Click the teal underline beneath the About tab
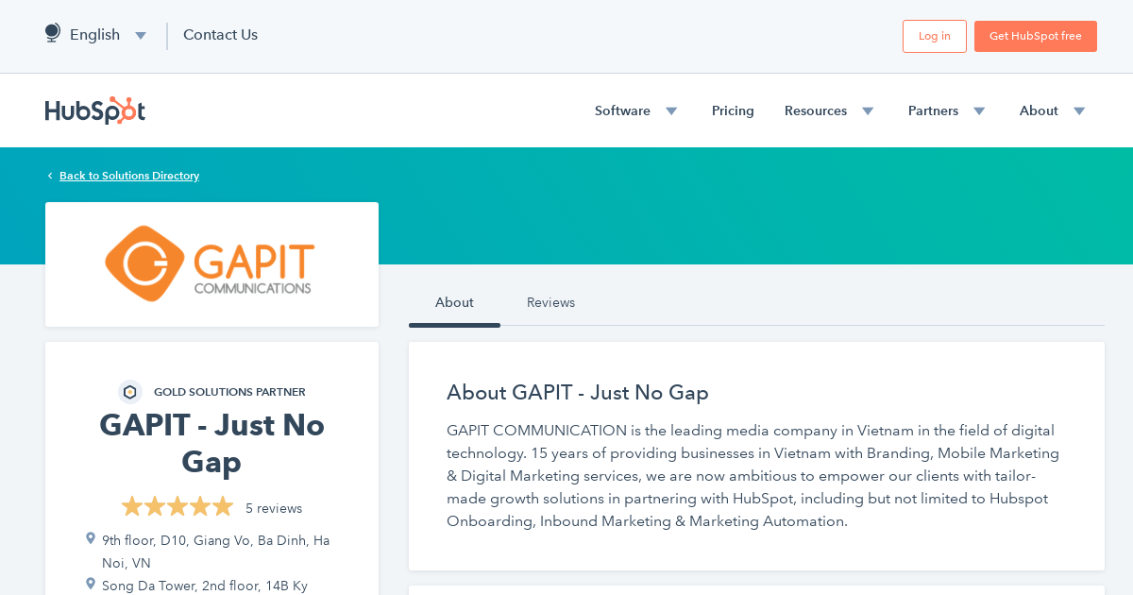1133x595 pixels. pyautogui.click(x=454, y=323)
